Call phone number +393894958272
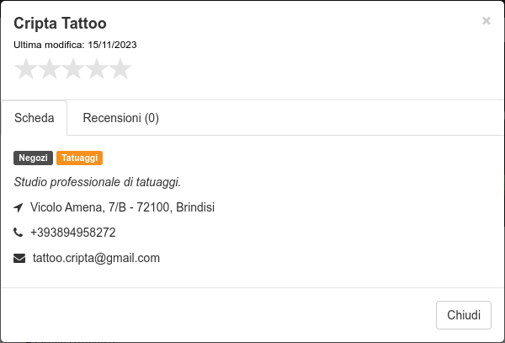The width and height of the screenshot is (505, 343). click(x=72, y=233)
